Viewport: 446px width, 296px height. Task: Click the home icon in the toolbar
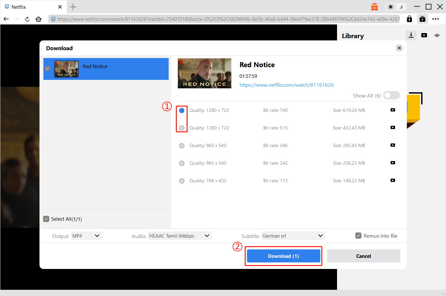(x=38, y=19)
